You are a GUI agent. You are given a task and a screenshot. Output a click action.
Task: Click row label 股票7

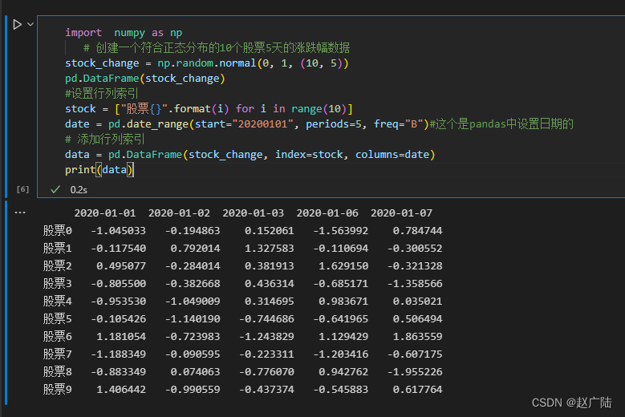(x=58, y=354)
